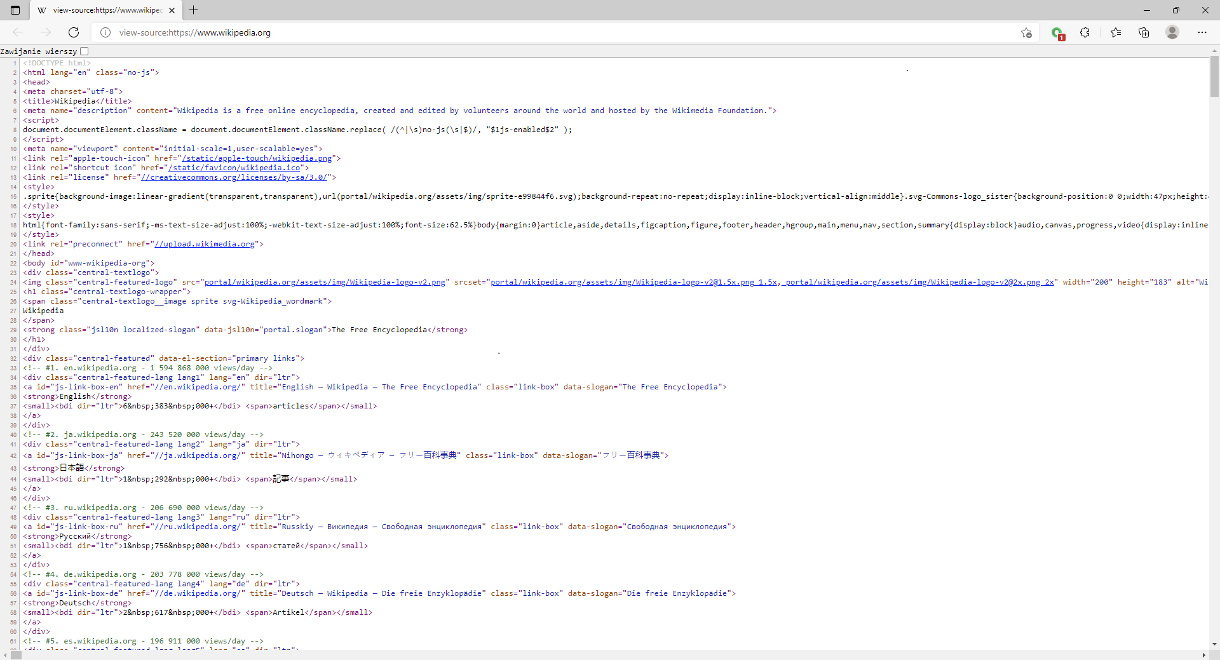Click the Zawijanie wierszy label text
This screenshot has height=660, width=1220.
[39, 51]
